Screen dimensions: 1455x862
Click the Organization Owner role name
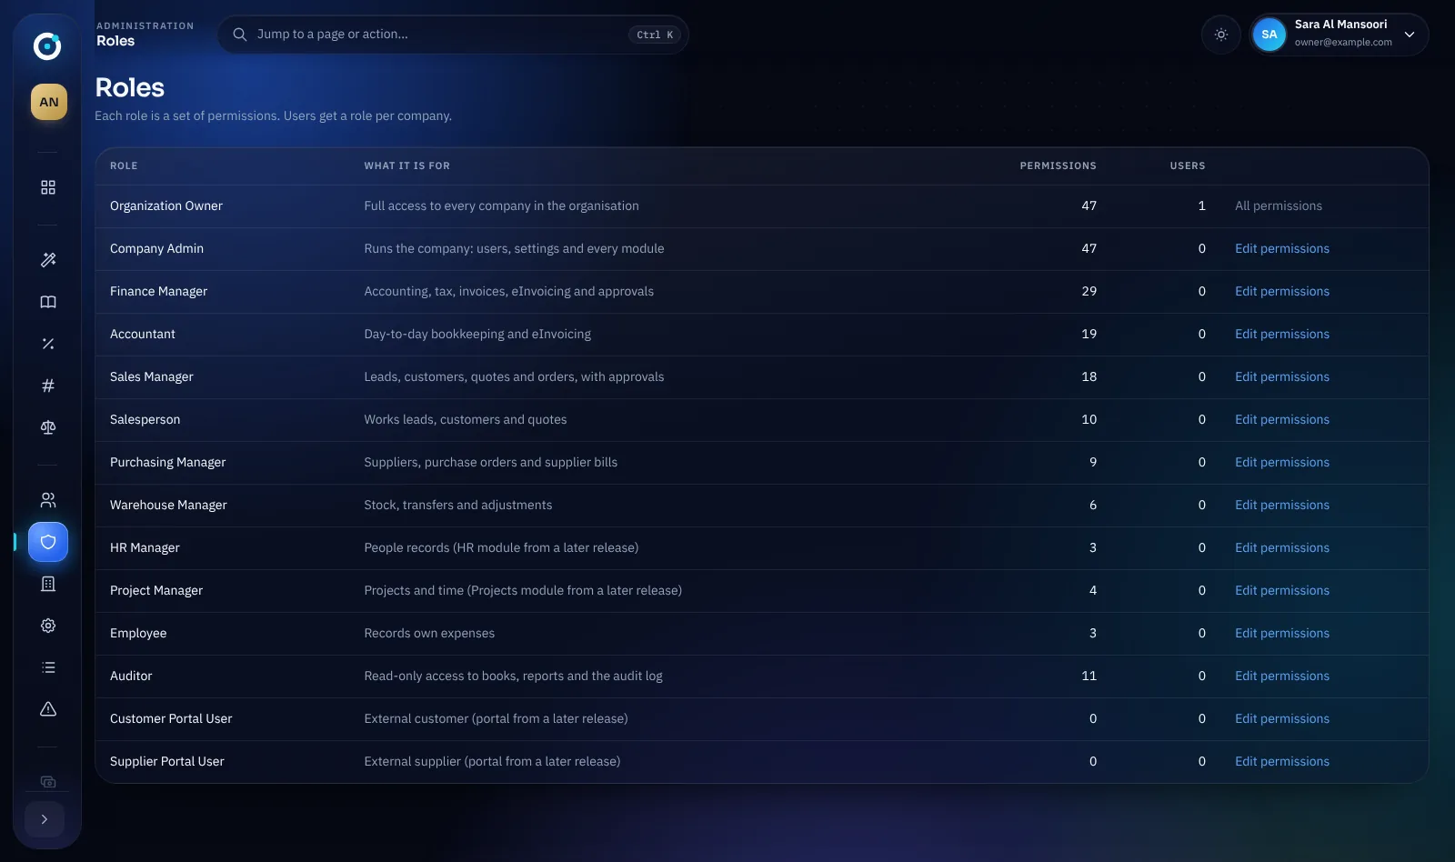point(166,205)
